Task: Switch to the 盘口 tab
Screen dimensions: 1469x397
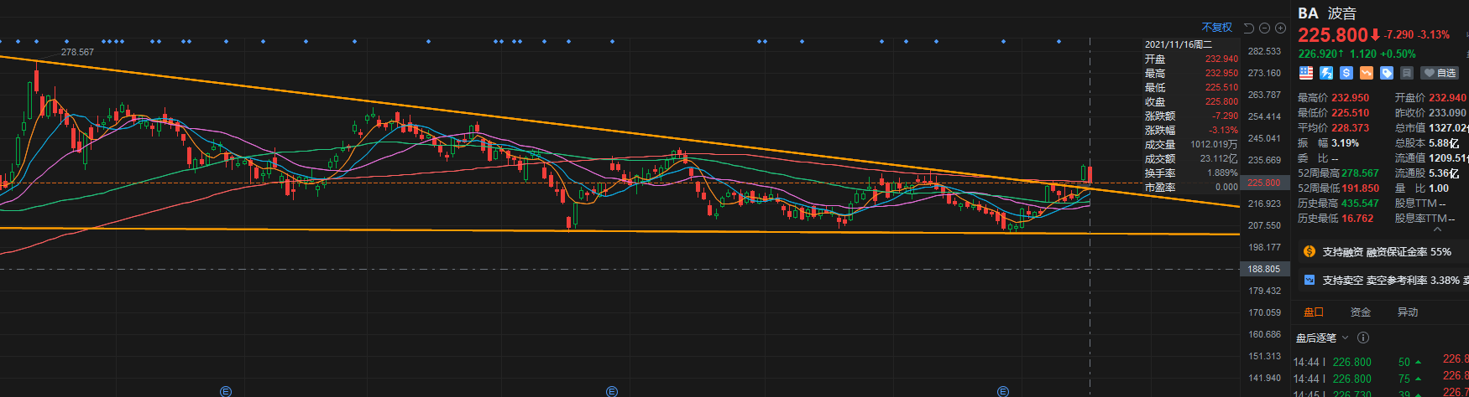Action: 1314,312
